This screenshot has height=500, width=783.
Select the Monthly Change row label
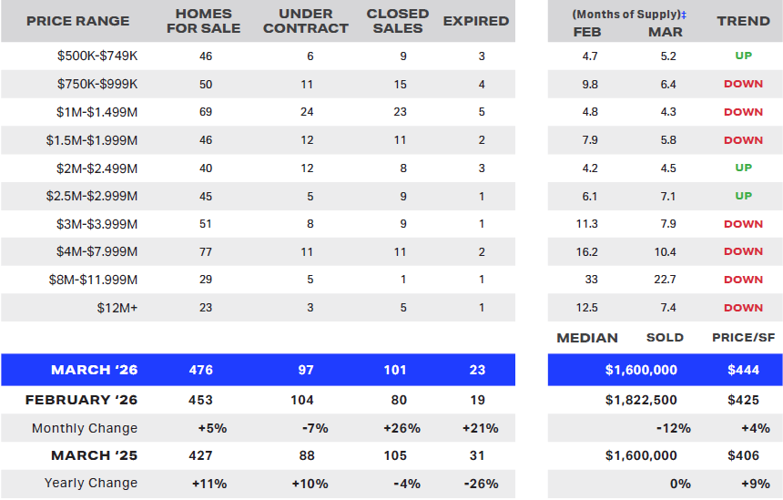pos(85,428)
